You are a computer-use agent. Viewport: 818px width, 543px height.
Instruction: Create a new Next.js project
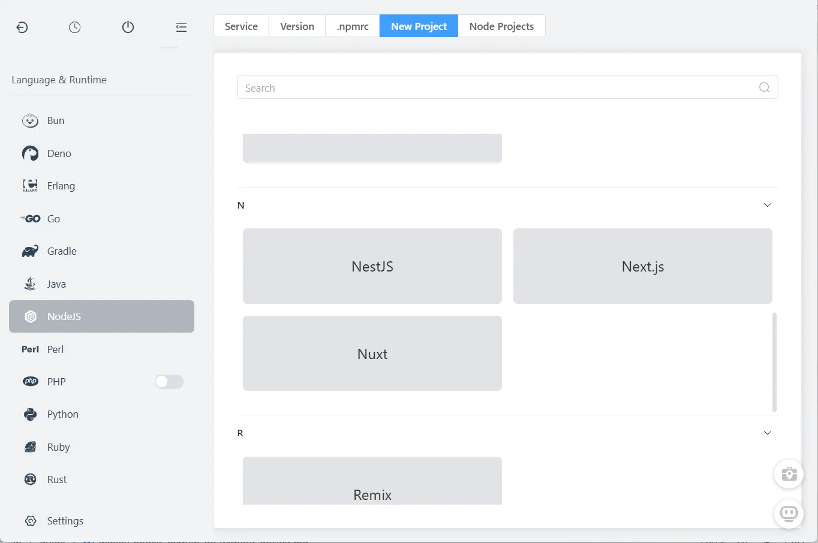(642, 266)
